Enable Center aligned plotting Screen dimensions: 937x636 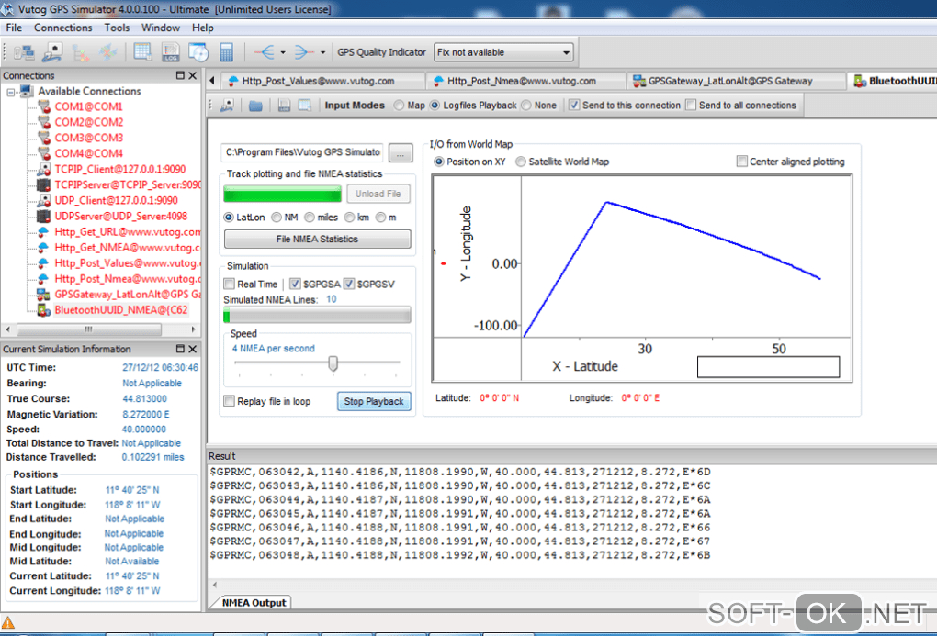741,162
